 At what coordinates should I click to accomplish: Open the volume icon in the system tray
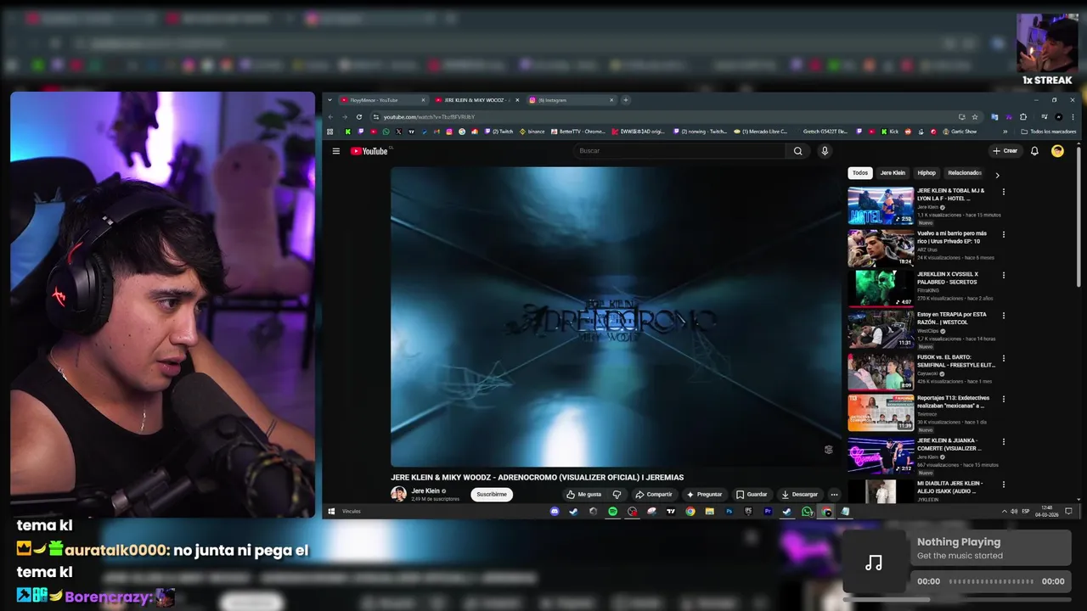[x=1014, y=511]
